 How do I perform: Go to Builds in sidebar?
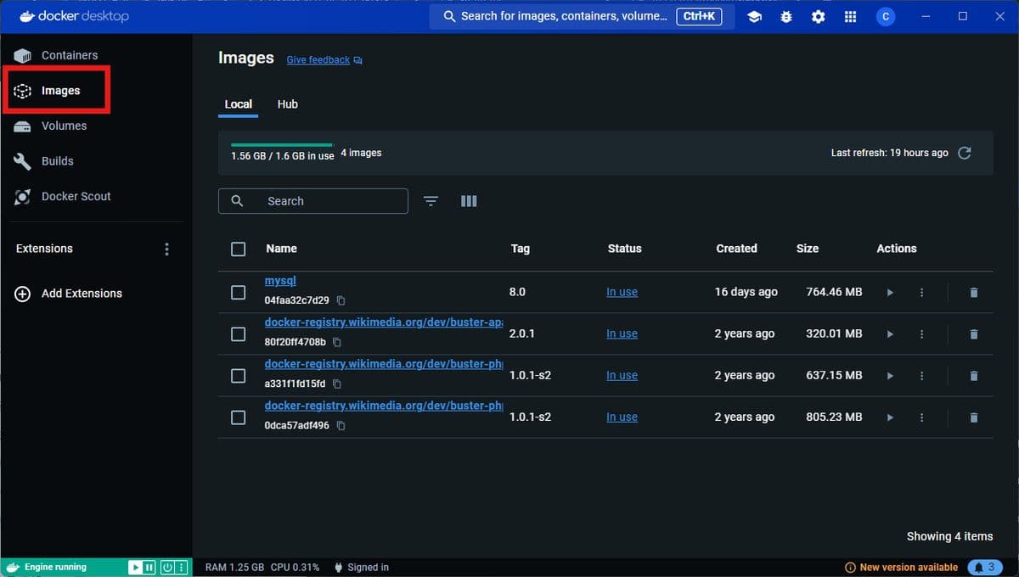click(56, 161)
